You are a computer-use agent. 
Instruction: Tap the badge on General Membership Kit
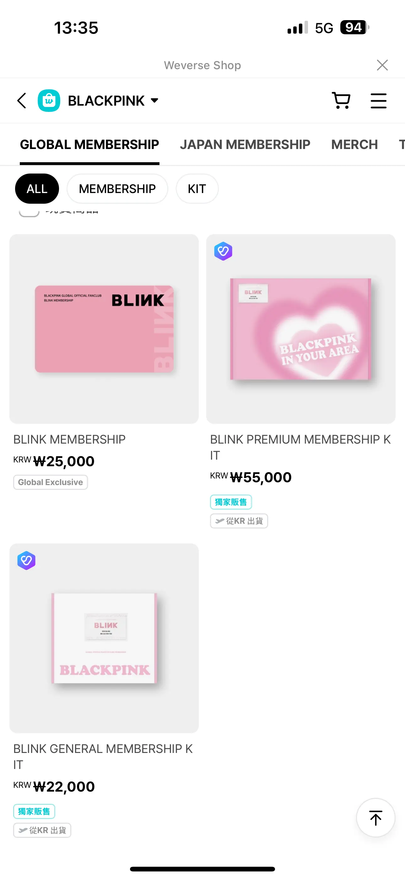[27, 560]
